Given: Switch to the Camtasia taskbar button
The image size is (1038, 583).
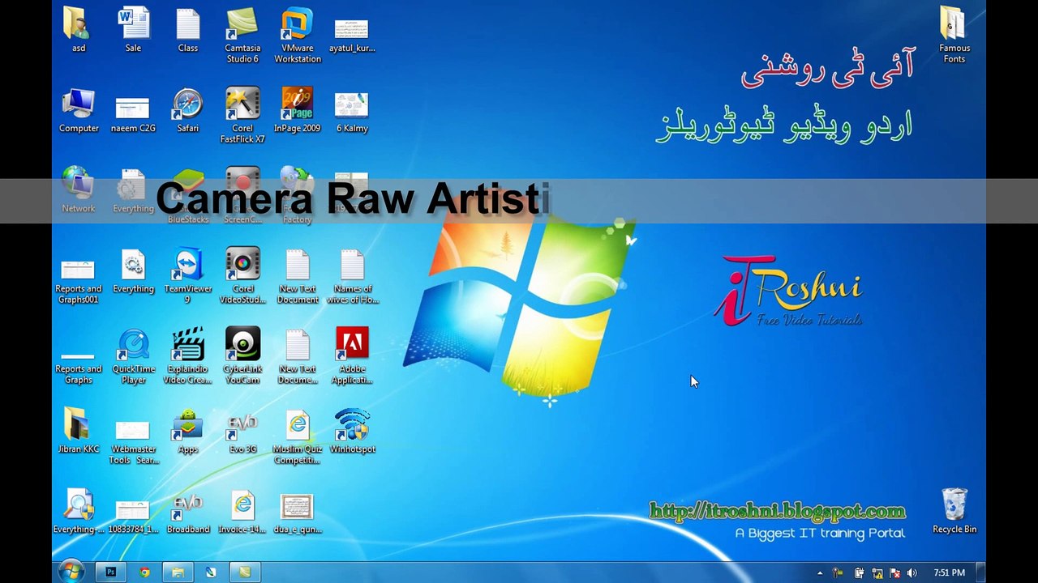Looking at the screenshot, I should [x=244, y=572].
